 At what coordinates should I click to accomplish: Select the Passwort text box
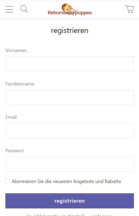(x=70, y=164)
